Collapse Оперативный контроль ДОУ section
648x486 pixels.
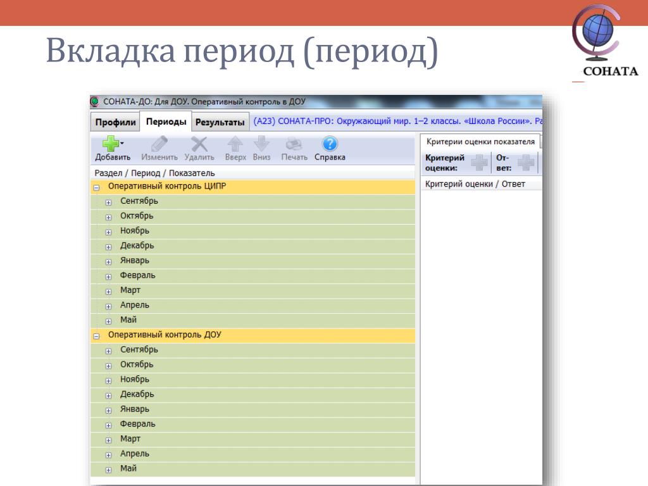point(97,337)
